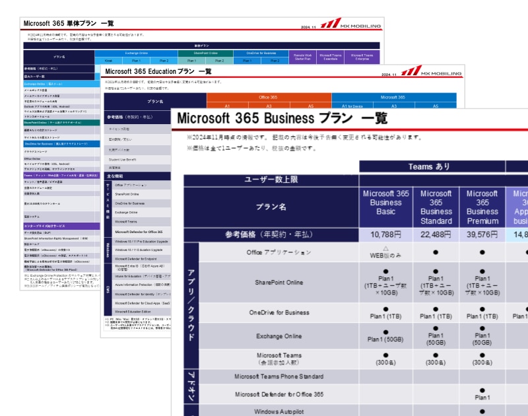
Task: Click the MX MOBILING logo on the 単体プラン sheet
Action: point(350,23)
